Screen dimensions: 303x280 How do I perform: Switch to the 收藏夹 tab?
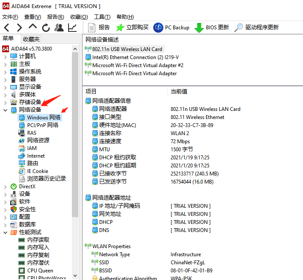point(31,39)
